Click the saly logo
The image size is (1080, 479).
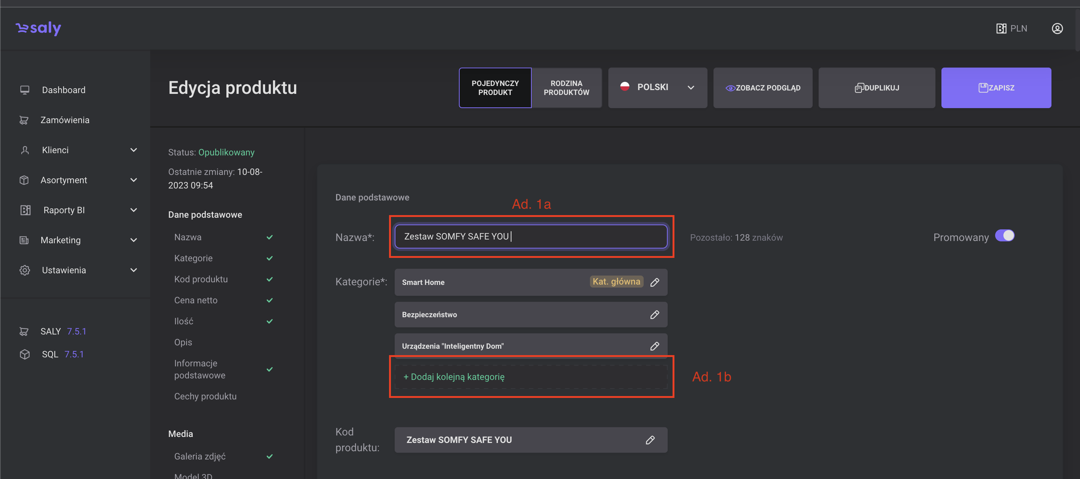[x=38, y=29]
